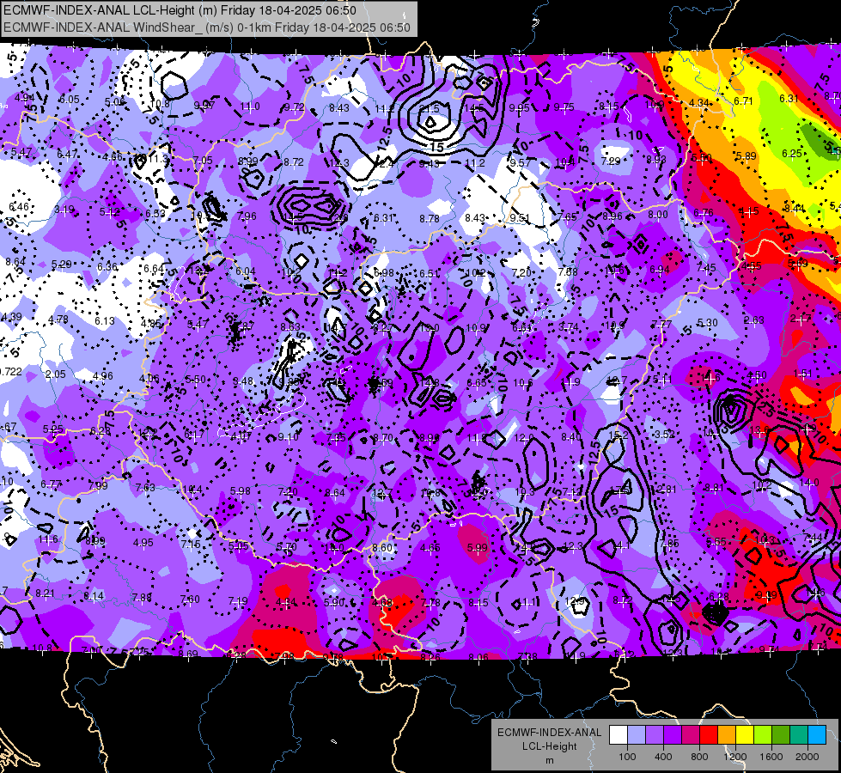The width and height of the screenshot is (841, 773).
Task: Click the map value 6.98
Action: tap(383, 273)
